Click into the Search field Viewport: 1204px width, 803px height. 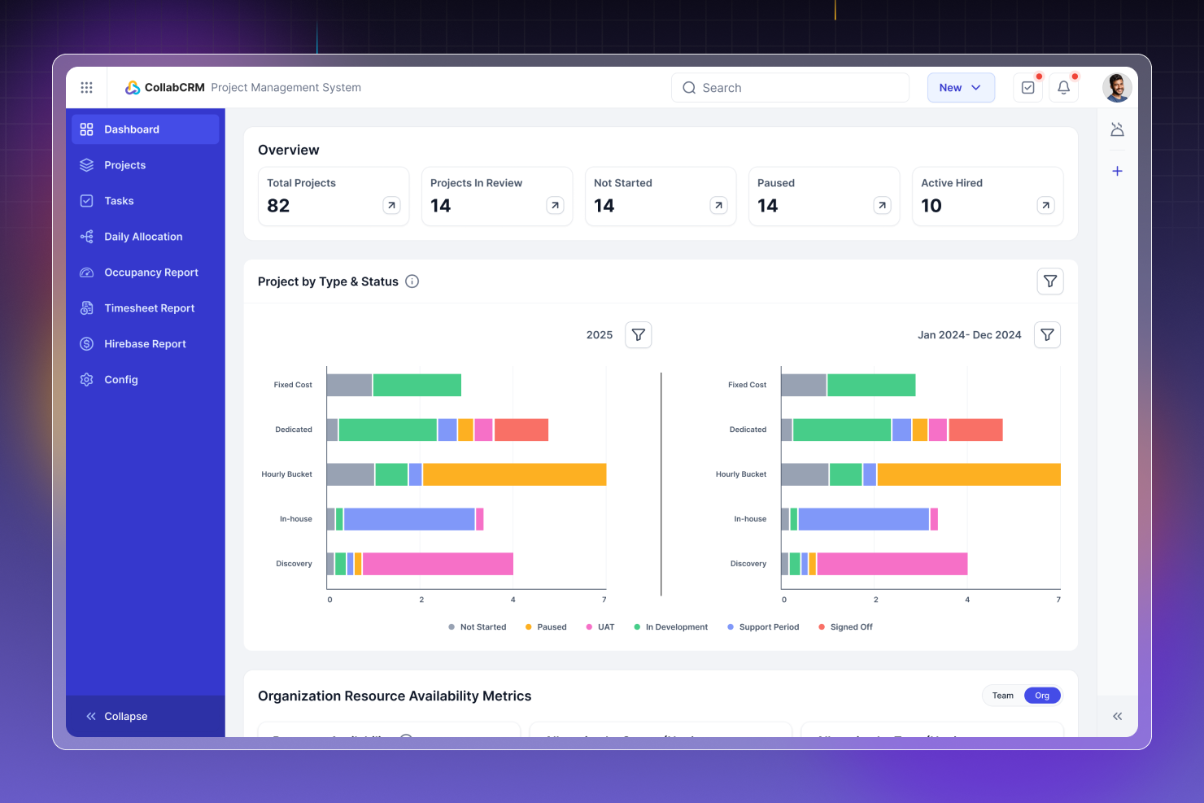click(x=789, y=88)
